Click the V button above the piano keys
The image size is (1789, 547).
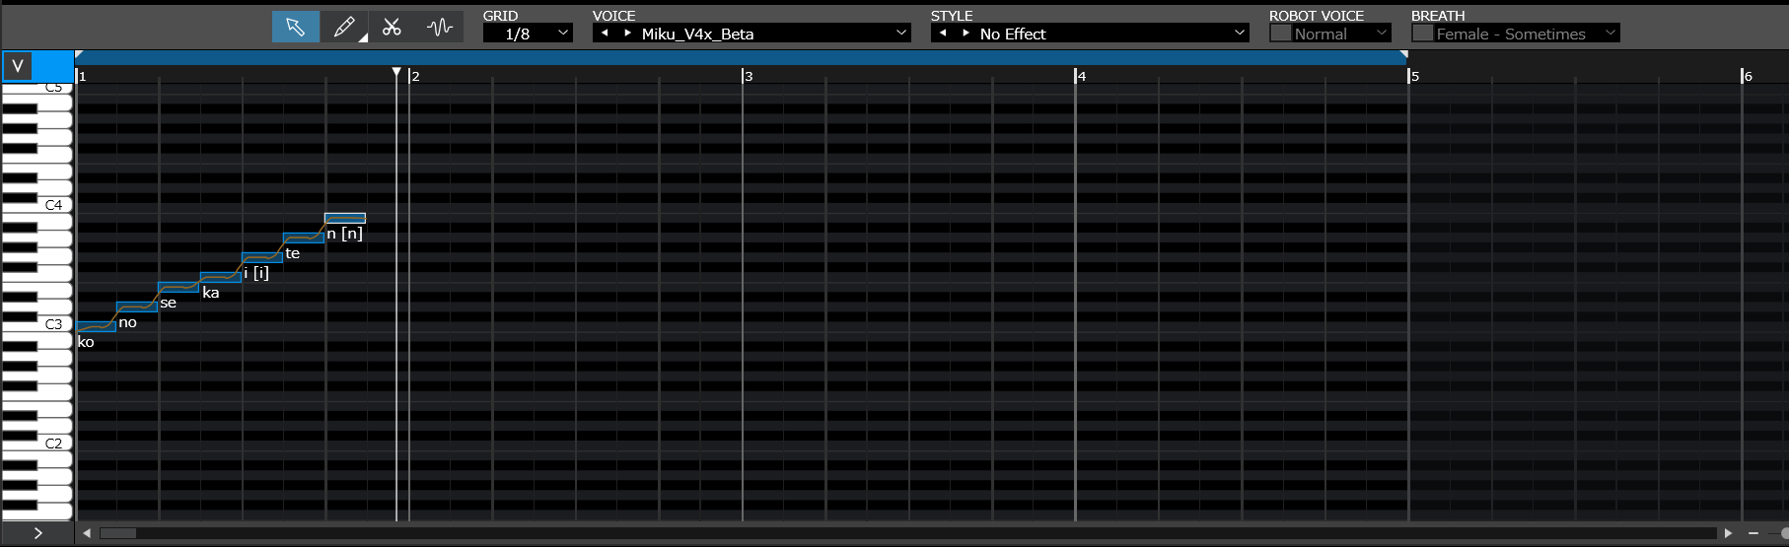[x=18, y=67]
